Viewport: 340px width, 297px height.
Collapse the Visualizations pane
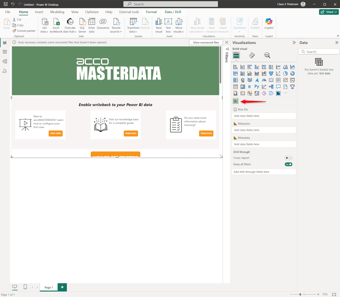294,43
